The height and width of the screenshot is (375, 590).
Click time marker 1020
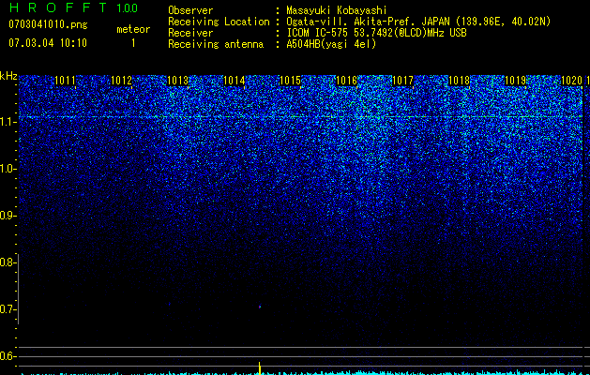571,81
